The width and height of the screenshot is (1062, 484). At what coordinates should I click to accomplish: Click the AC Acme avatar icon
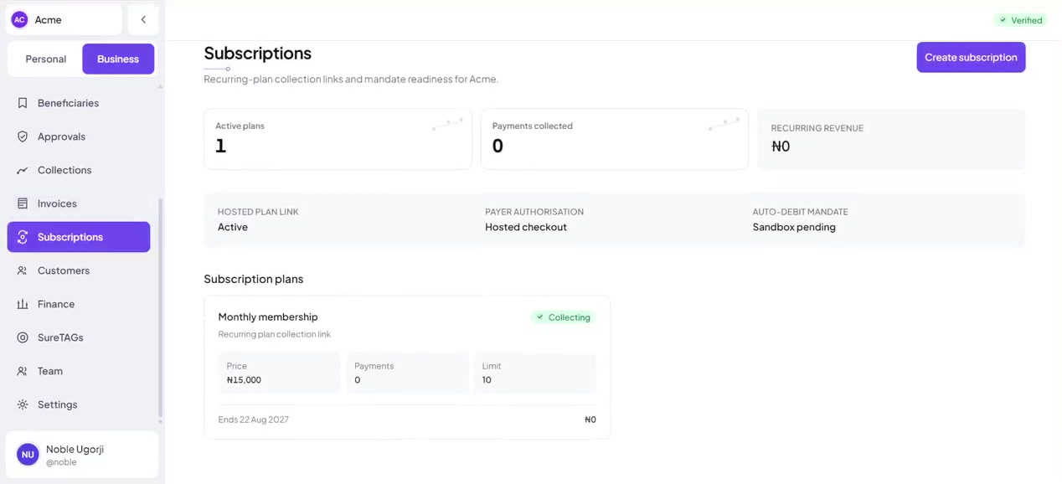(19, 19)
